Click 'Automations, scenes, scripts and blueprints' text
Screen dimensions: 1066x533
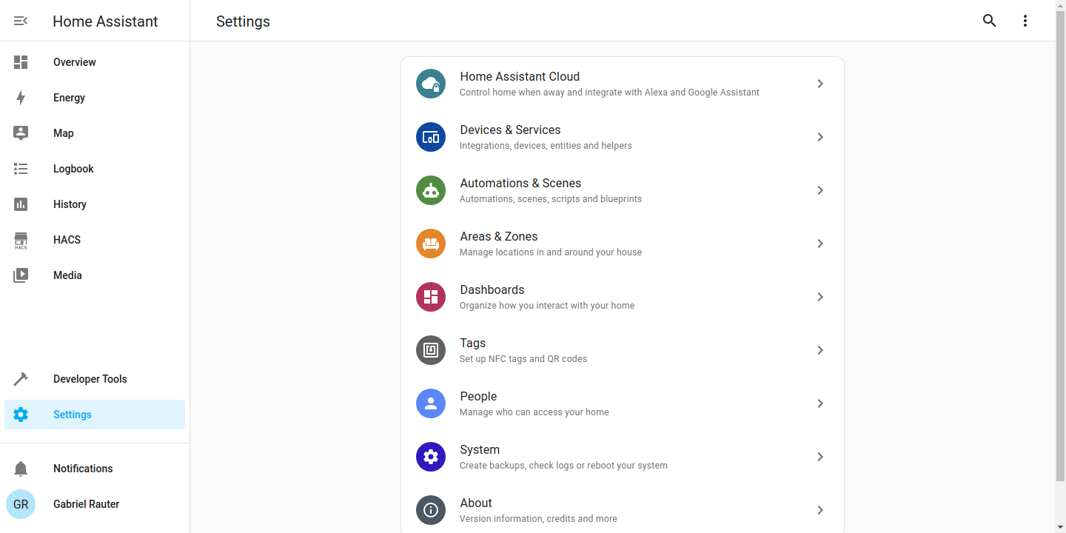tap(551, 199)
